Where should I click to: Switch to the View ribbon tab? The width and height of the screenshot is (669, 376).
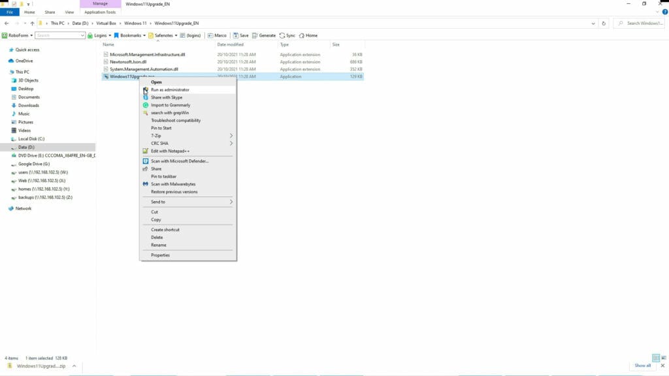click(69, 12)
